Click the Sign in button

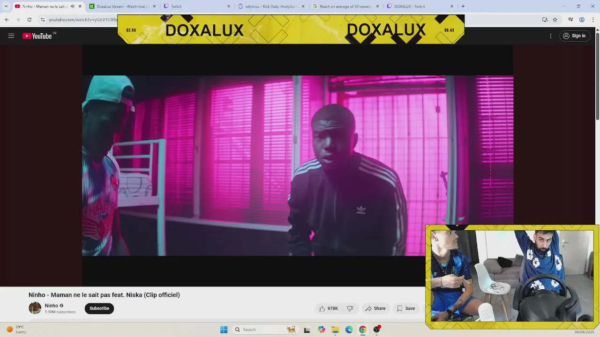574,36
